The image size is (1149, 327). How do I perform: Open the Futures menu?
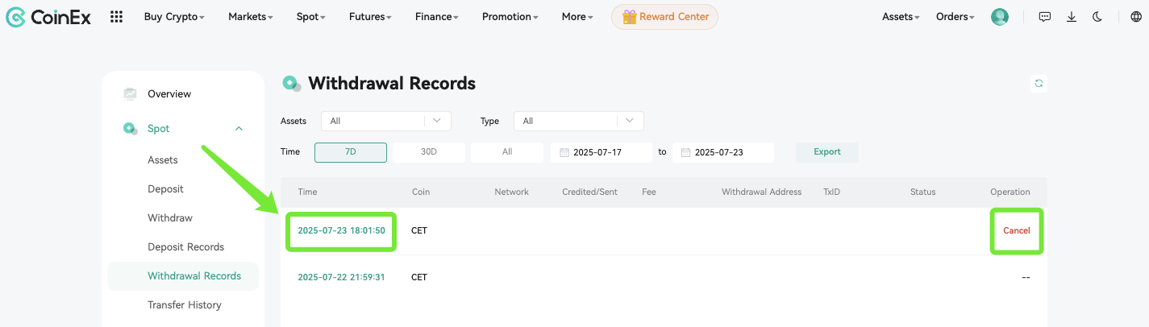(x=370, y=16)
